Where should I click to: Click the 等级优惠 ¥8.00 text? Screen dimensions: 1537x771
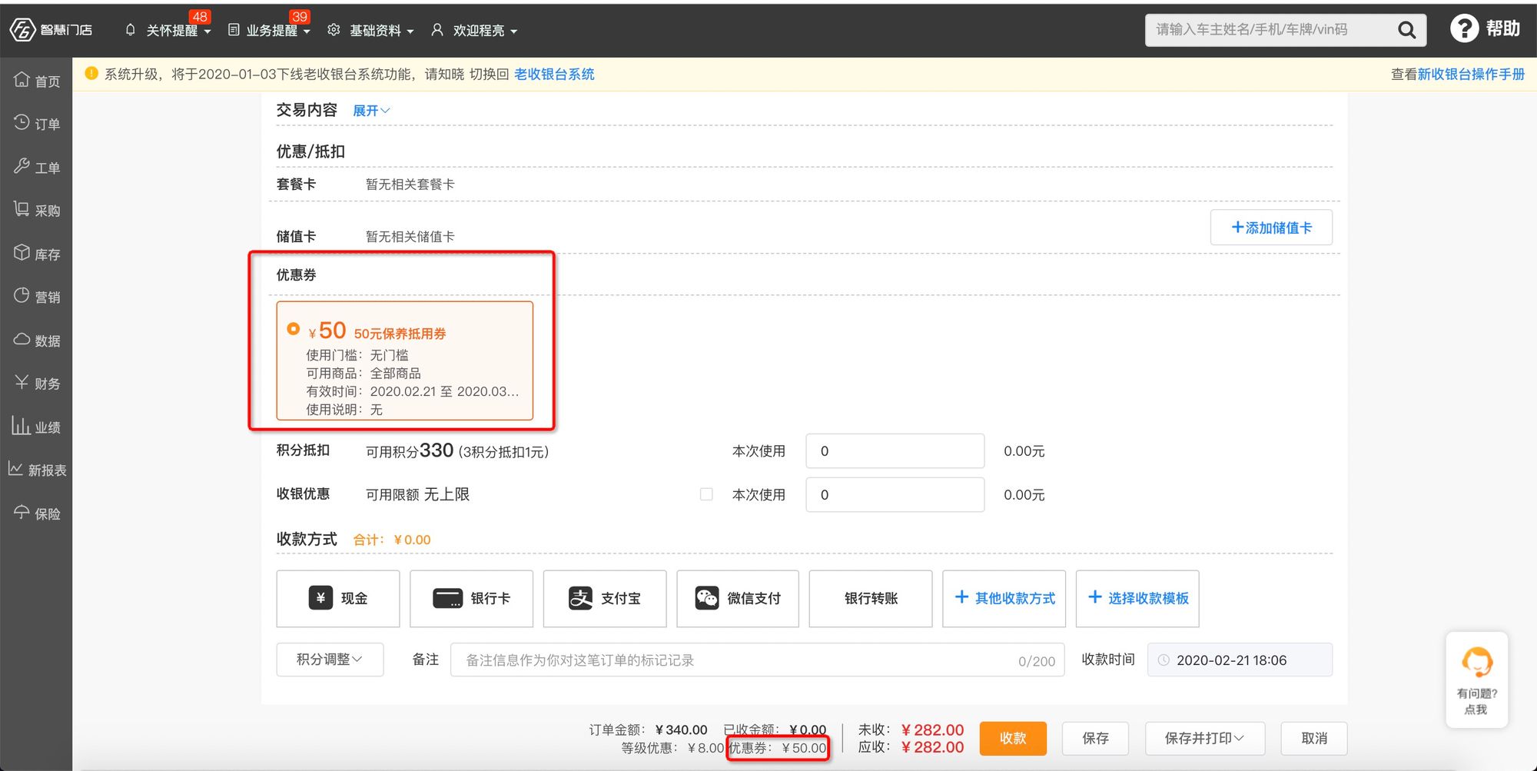[672, 748]
